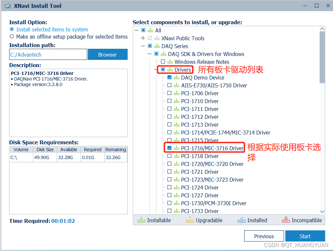Select Install selected items to system
Image resolution: width=333 pixels, height=251 pixels.
click(x=12, y=29)
